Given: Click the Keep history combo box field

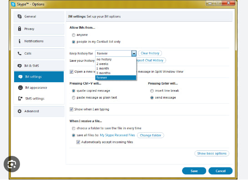Looking at the screenshot, I should [116, 54].
